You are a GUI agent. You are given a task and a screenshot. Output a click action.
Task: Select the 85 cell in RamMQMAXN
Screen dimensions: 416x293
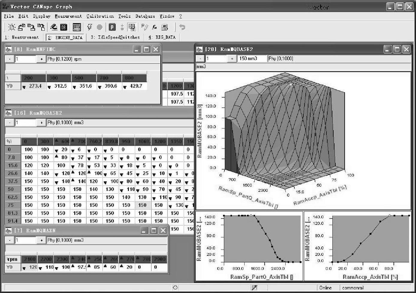(x=94, y=267)
